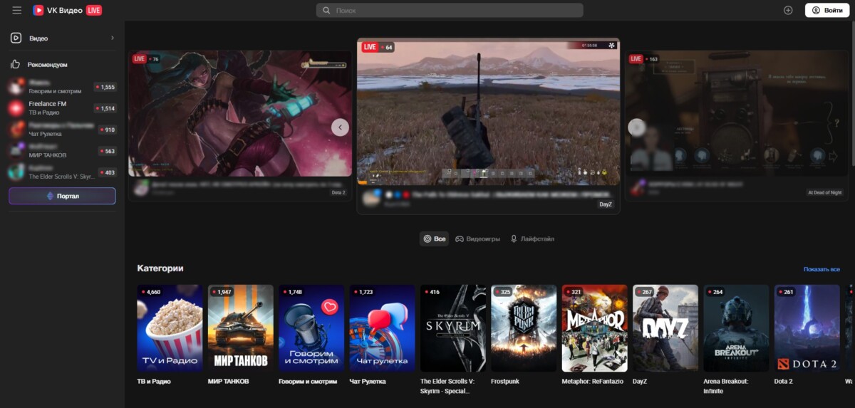Click the At Dead of Night tag
The width and height of the screenshot is (855, 408).
coord(825,193)
